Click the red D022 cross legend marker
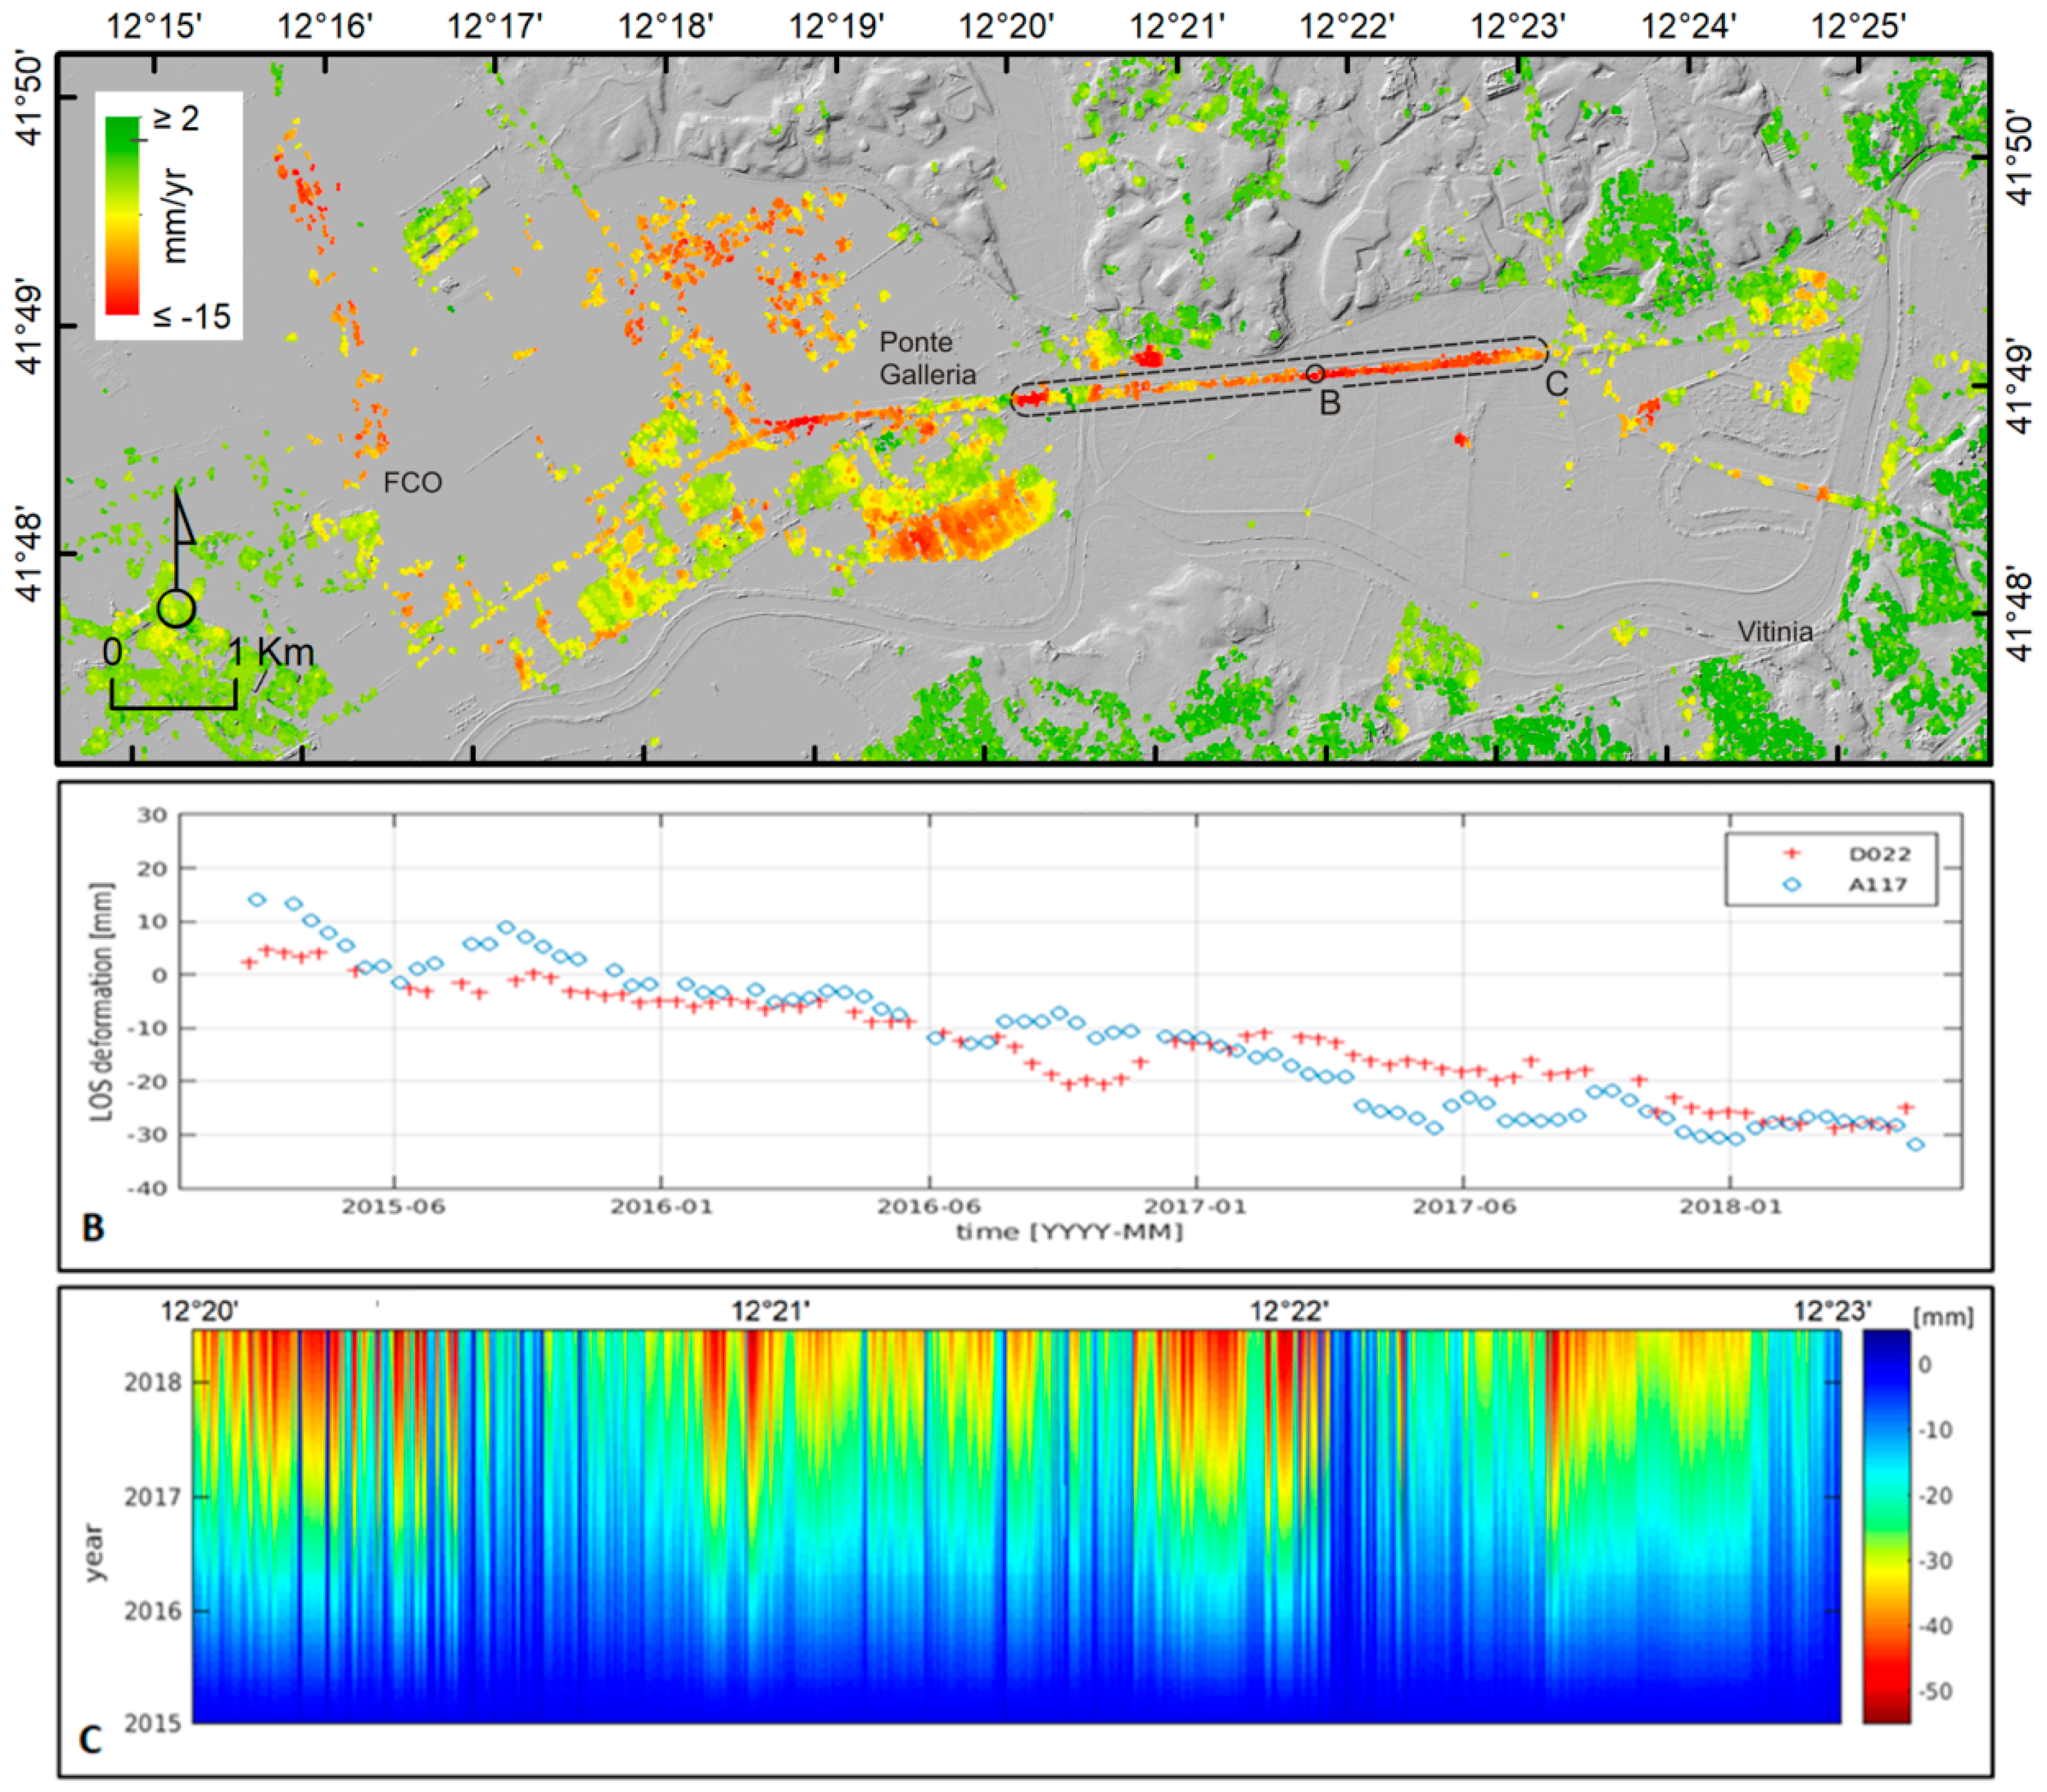Viewport: 2047px width, 1792px height. point(1791,854)
